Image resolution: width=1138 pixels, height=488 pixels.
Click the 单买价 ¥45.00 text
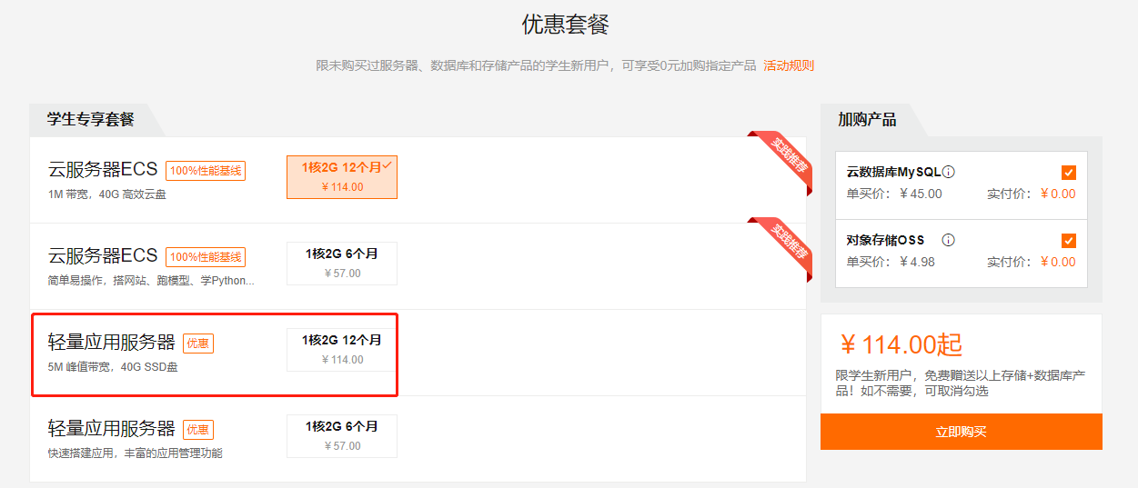pyautogui.click(x=894, y=194)
